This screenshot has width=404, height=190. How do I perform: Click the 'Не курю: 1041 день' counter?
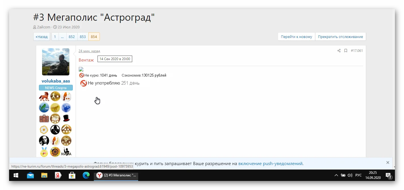tap(98, 75)
